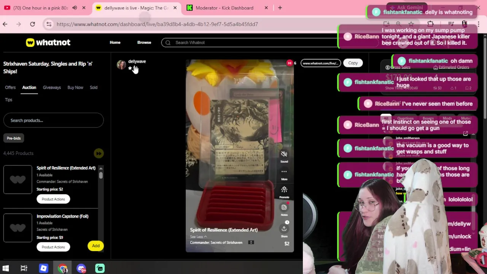The width and height of the screenshot is (487, 274).
Task: Close the Kick Dashboard browser tab
Action: click(266, 8)
